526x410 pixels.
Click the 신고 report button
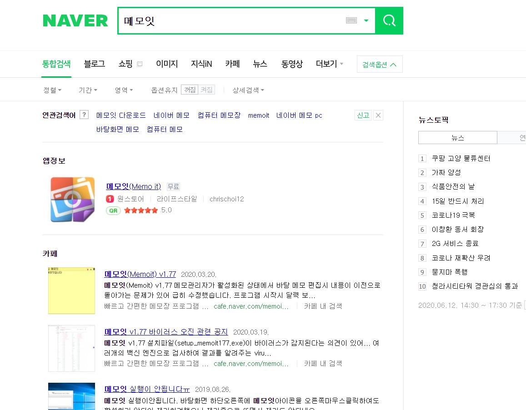click(363, 115)
